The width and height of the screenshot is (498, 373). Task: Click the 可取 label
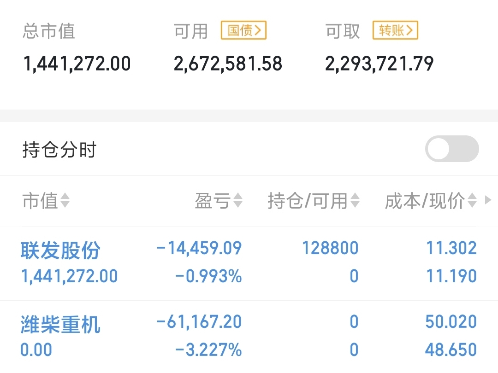[342, 31]
